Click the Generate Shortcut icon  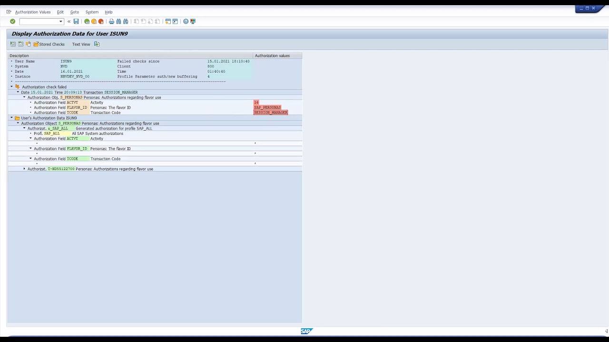point(175,21)
